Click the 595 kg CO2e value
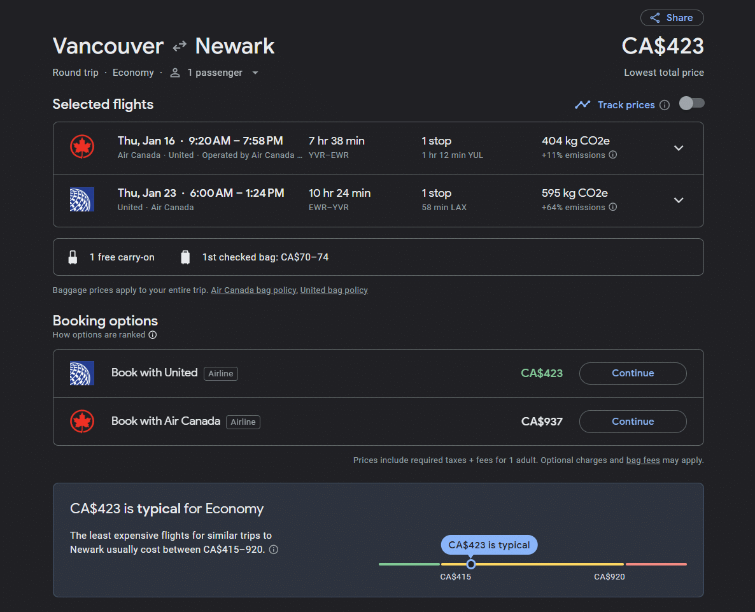Viewport: 755px width, 612px height. point(574,193)
